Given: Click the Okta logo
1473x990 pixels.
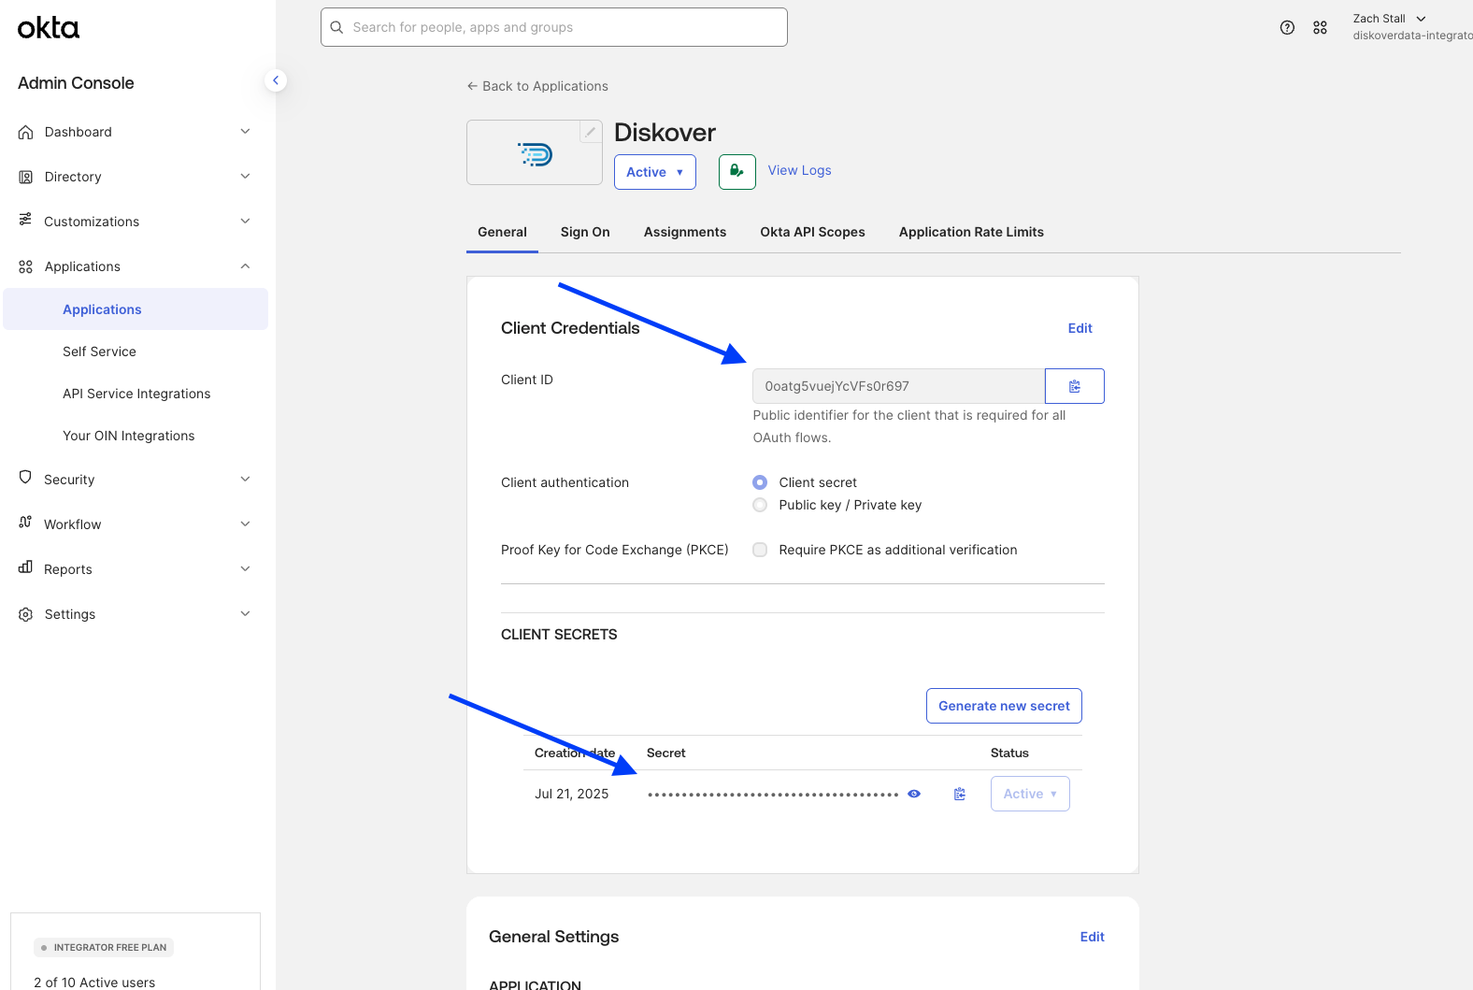Looking at the screenshot, I should point(49,29).
